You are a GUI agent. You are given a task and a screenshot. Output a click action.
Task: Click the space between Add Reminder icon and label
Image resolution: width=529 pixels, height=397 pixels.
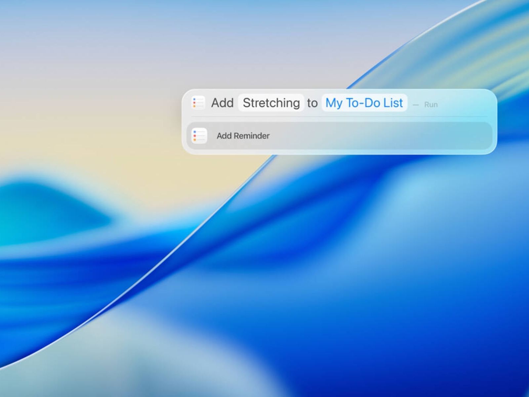212,136
